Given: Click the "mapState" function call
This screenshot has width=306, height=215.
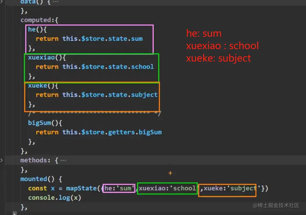Looking at the screenshot, I should [x=81, y=188].
